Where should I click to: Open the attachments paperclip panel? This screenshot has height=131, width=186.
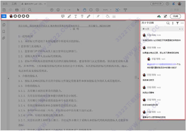pyautogui.click(x=4, y=38)
